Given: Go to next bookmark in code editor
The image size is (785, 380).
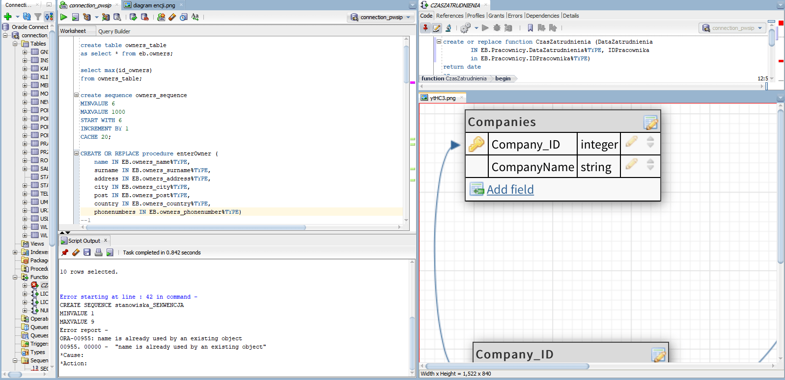Looking at the screenshot, I should pos(542,28).
